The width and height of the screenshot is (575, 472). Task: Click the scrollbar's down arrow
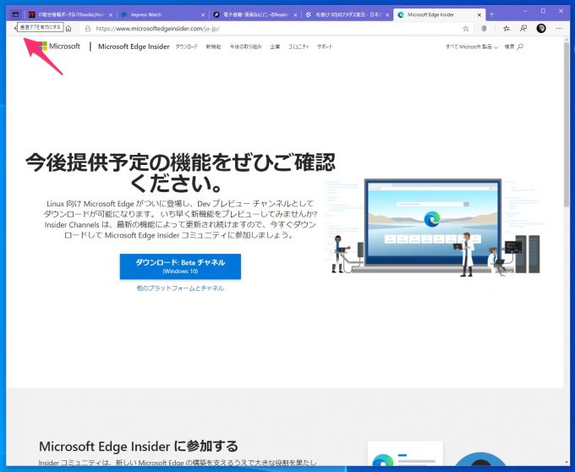tap(567, 464)
